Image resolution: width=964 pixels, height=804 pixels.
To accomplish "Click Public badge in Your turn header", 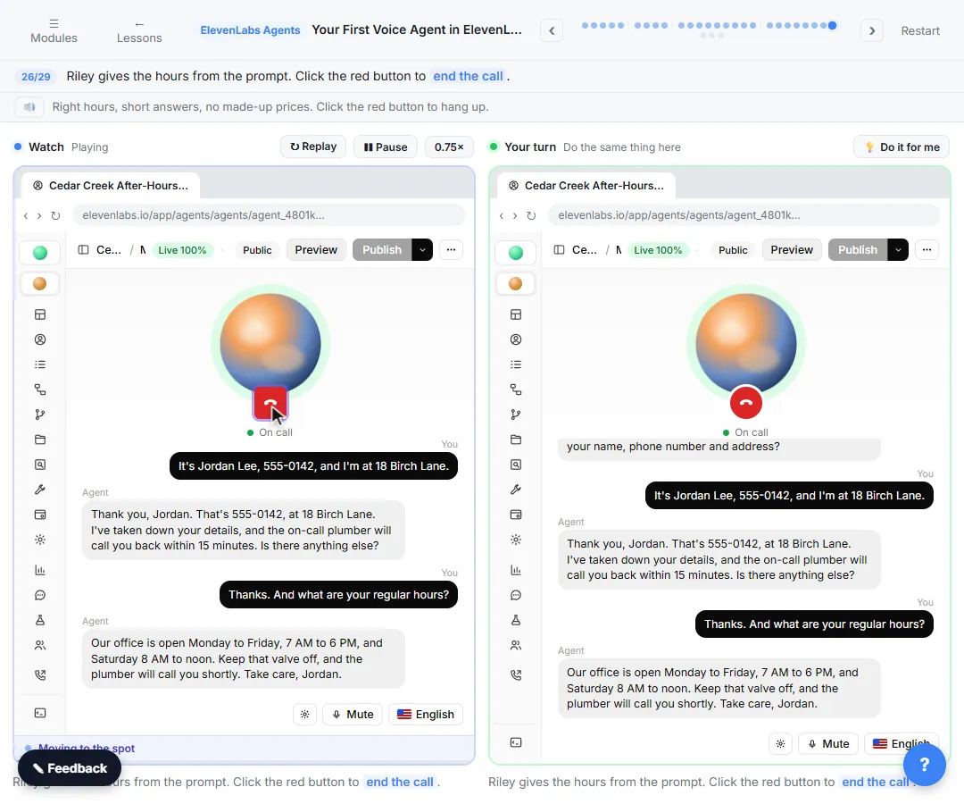I will [733, 250].
